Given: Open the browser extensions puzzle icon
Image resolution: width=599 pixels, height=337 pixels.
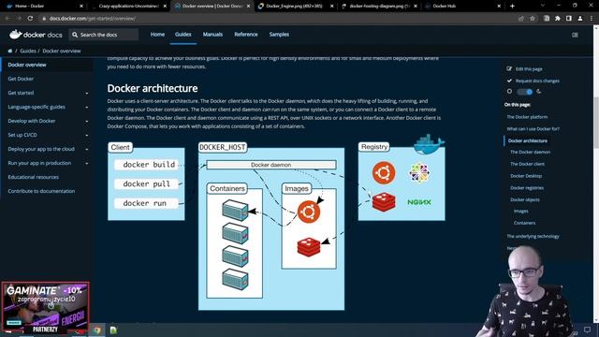Looking at the screenshot, I should click(558, 19).
